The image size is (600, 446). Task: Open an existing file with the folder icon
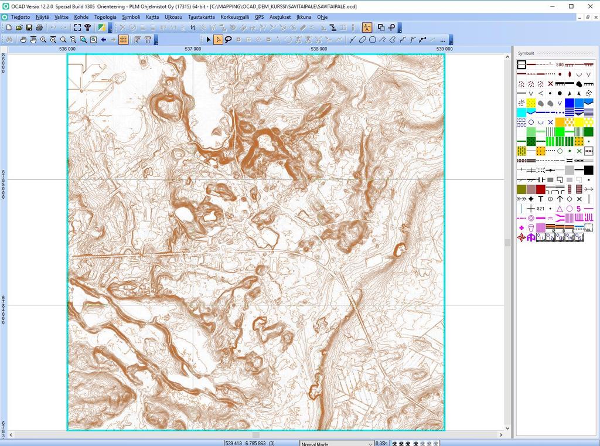(19, 28)
